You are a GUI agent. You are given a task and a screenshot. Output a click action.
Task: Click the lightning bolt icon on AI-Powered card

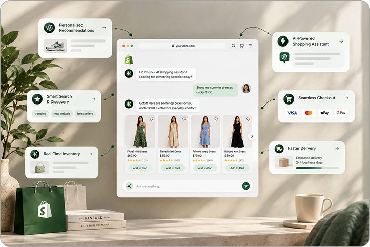click(283, 42)
